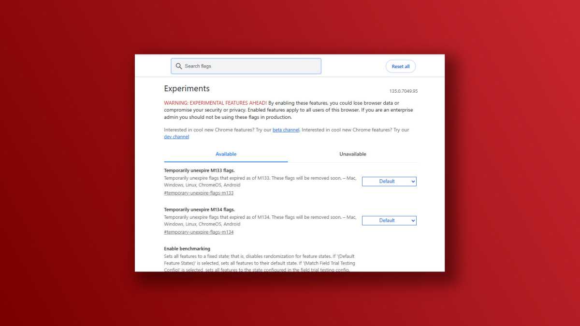Click the magnifying glass search icon
580x326 pixels.
179,66
